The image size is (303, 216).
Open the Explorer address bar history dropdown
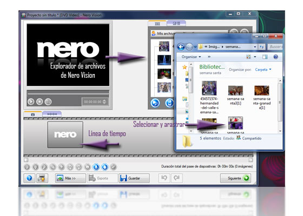pyautogui.click(x=255, y=47)
